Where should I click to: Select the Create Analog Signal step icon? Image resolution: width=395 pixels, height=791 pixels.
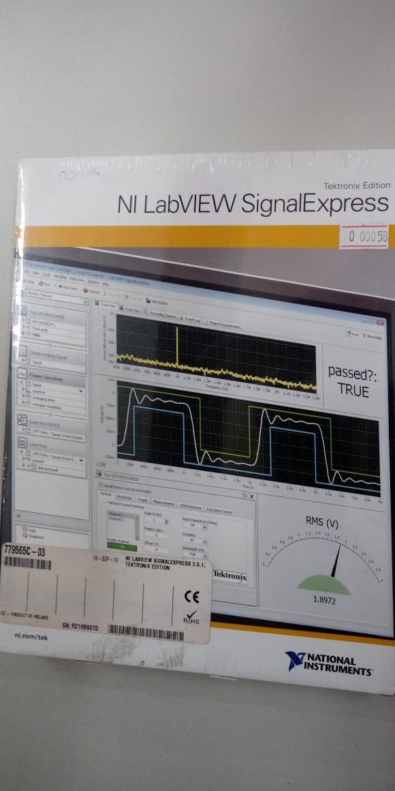22,352
